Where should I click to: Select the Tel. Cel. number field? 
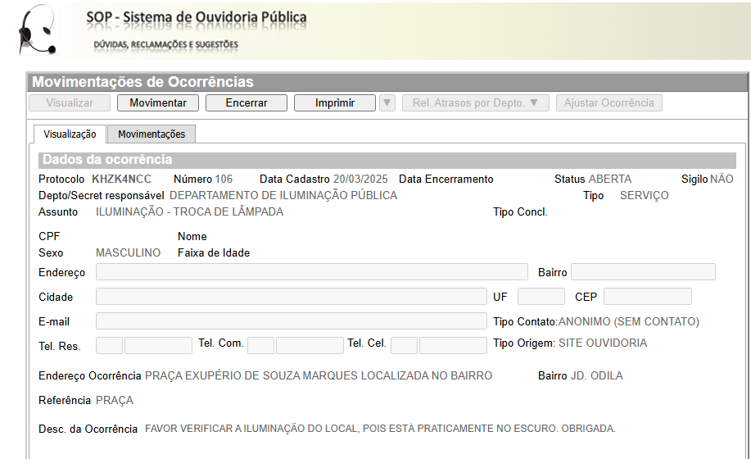click(453, 345)
